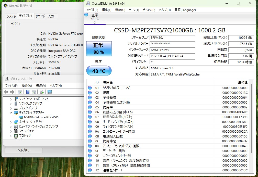Click the status circle for 温度センサー1 row 12
258x177 pixels.
click(90, 170)
